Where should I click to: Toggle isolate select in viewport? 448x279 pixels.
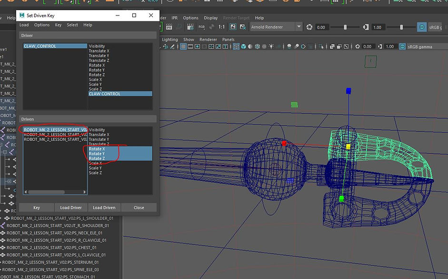coord(321,47)
